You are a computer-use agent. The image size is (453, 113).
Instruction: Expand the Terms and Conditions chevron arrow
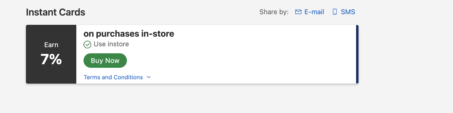click(x=149, y=77)
